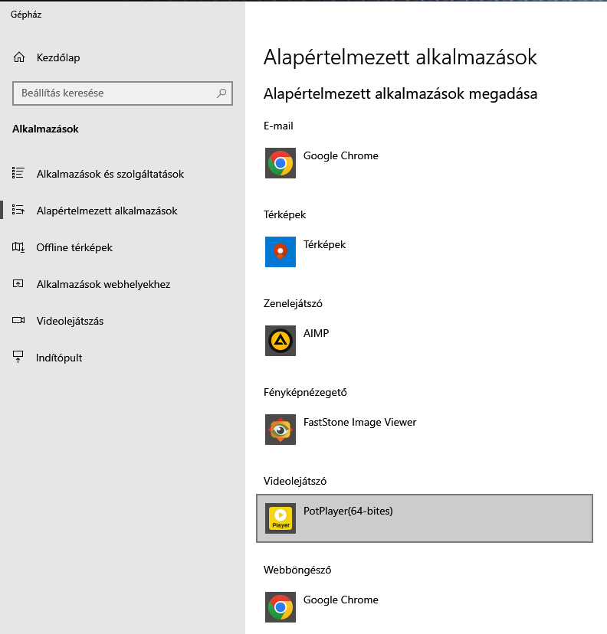Click the Videolejátszás camera icon
This screenshot has width=607, height=634.
coord(19,321)
